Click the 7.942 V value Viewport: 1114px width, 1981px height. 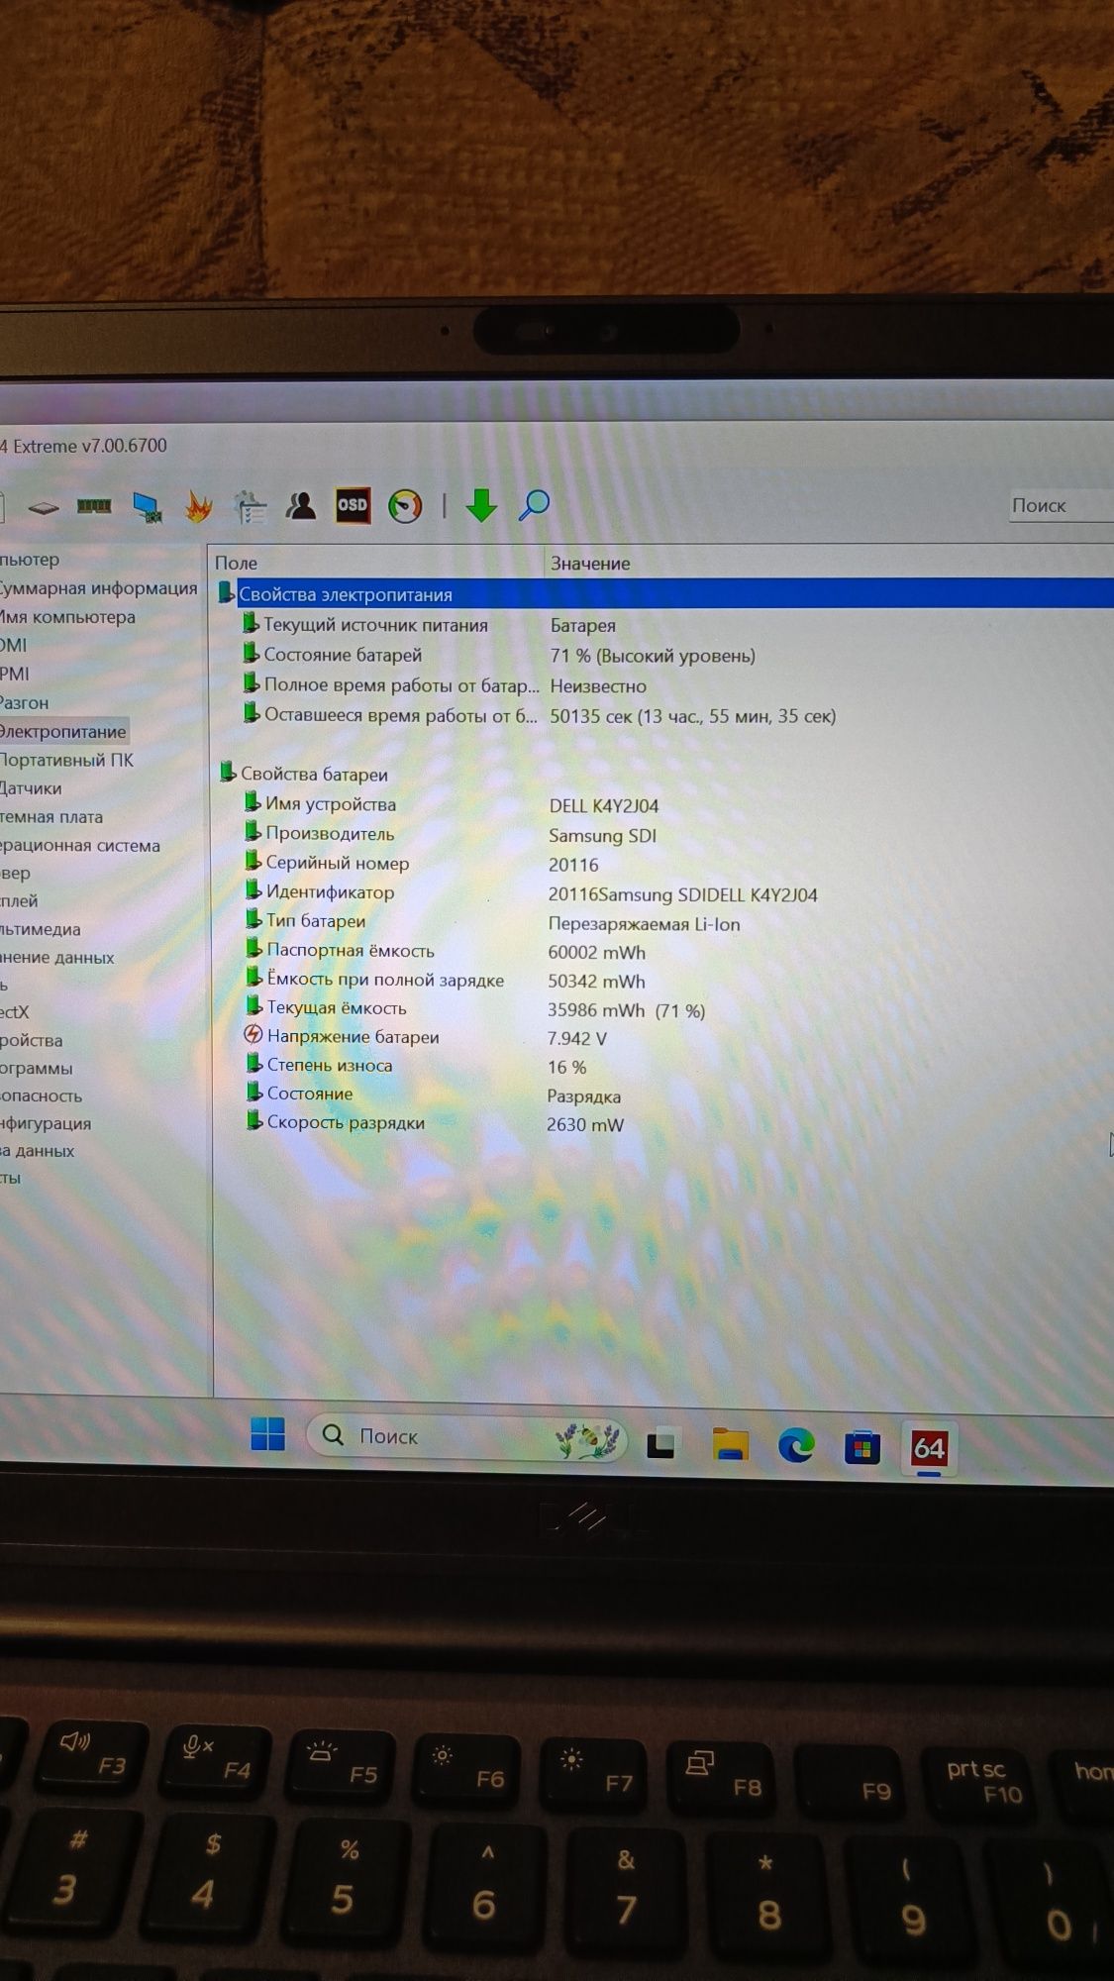tap(577, 1038)
